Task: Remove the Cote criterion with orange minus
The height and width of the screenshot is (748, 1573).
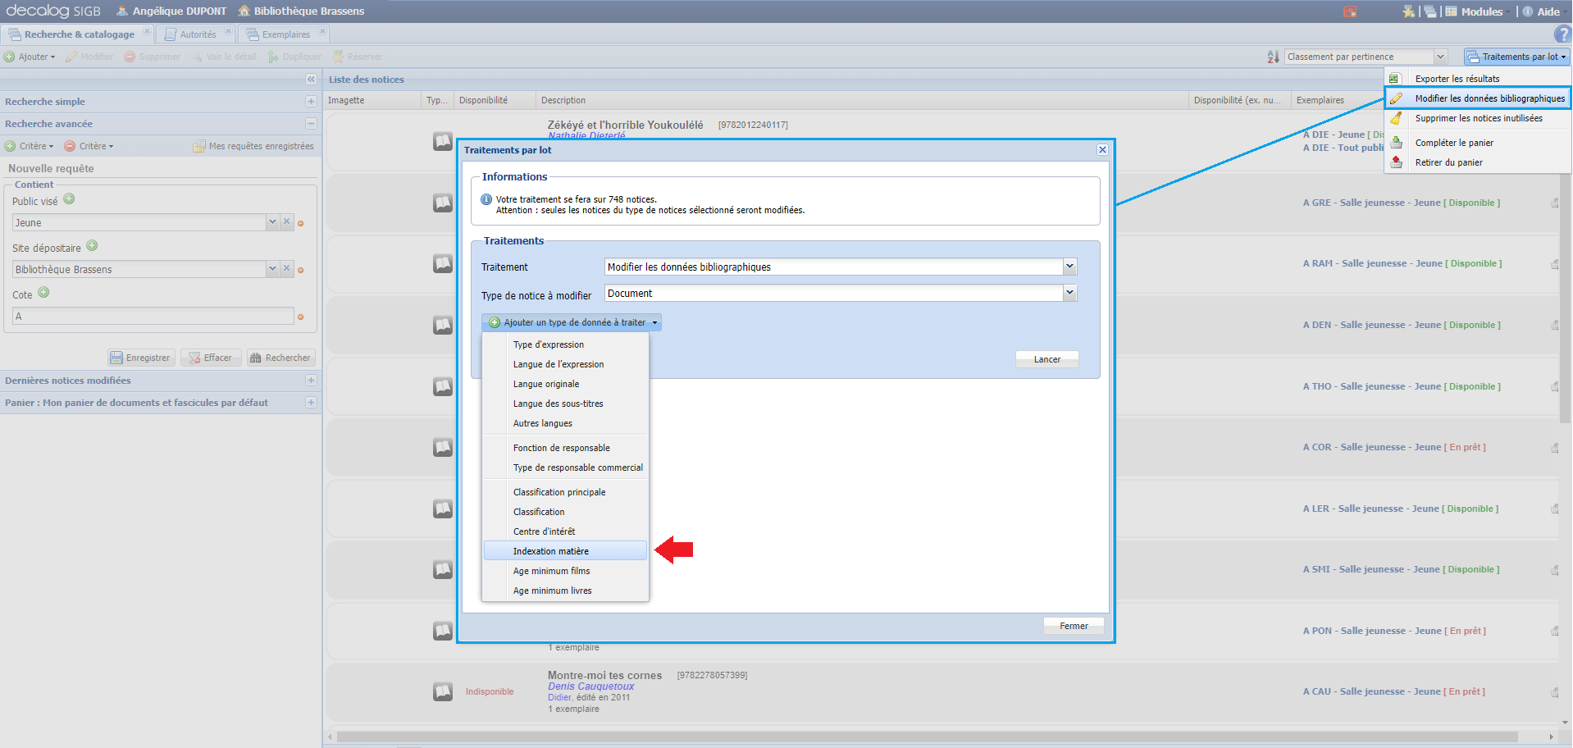Action: [x=301, y=317]
